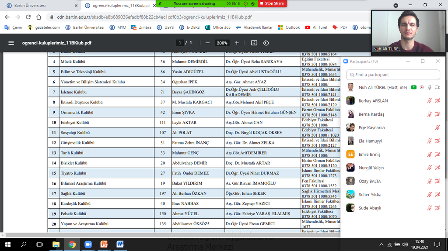
Task: Switch to the Bartın Üniversitesi browser tab
Action: click(x=39, y=6)
